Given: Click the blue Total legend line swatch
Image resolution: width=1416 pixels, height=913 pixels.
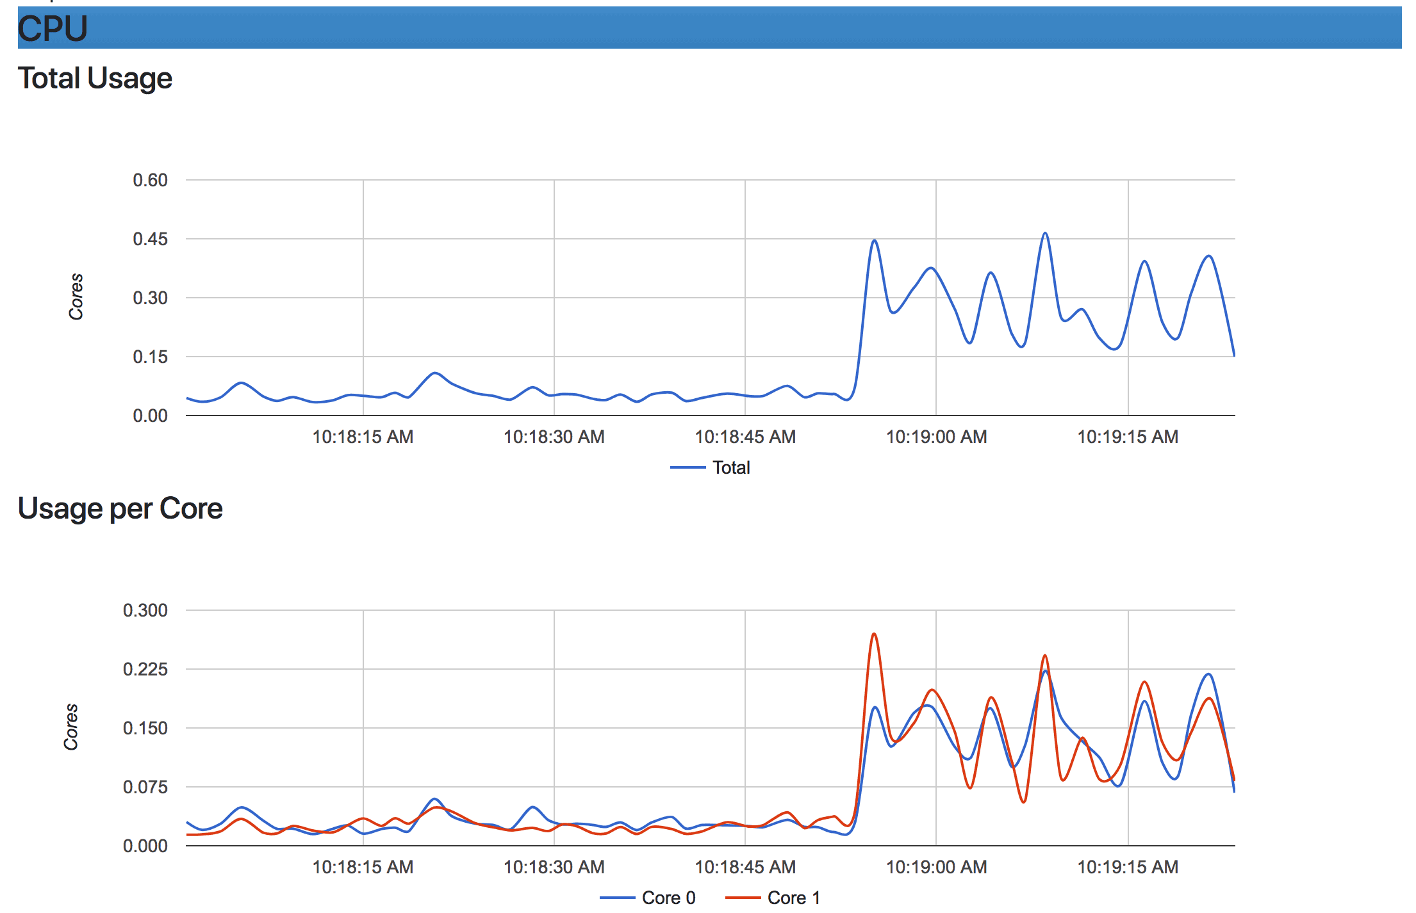Looking at the screenshot, I should (x=687, y=468).
